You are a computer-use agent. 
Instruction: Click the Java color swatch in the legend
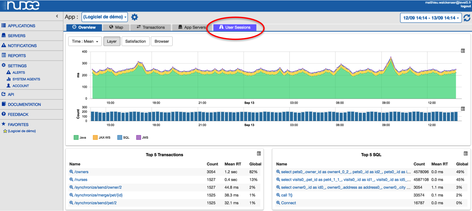point(75,137)
